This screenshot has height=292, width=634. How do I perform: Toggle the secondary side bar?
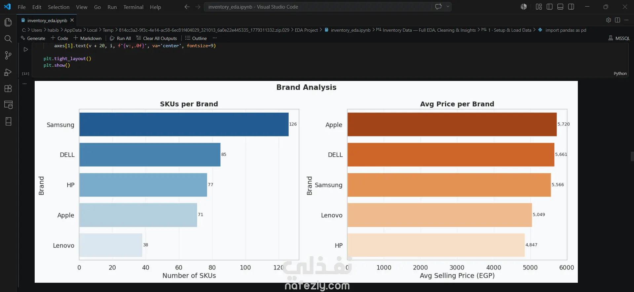571,7
